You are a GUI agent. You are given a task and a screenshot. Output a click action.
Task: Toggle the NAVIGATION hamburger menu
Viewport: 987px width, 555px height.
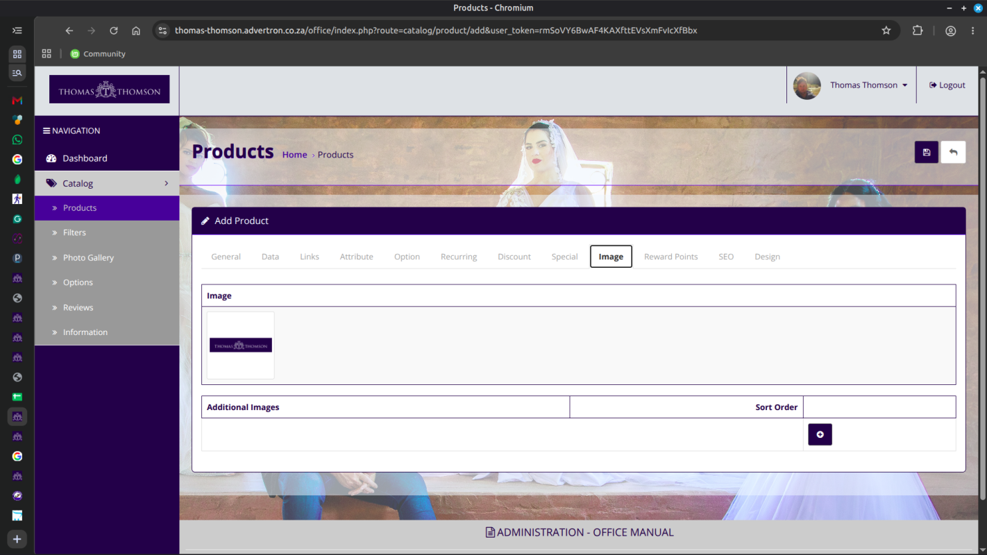click(47, 130)
